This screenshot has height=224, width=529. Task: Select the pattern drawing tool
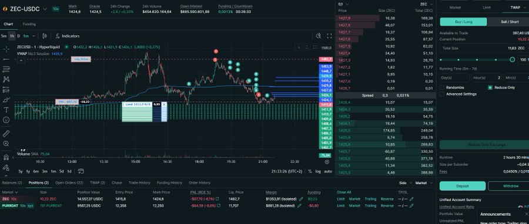pos(6,79)
